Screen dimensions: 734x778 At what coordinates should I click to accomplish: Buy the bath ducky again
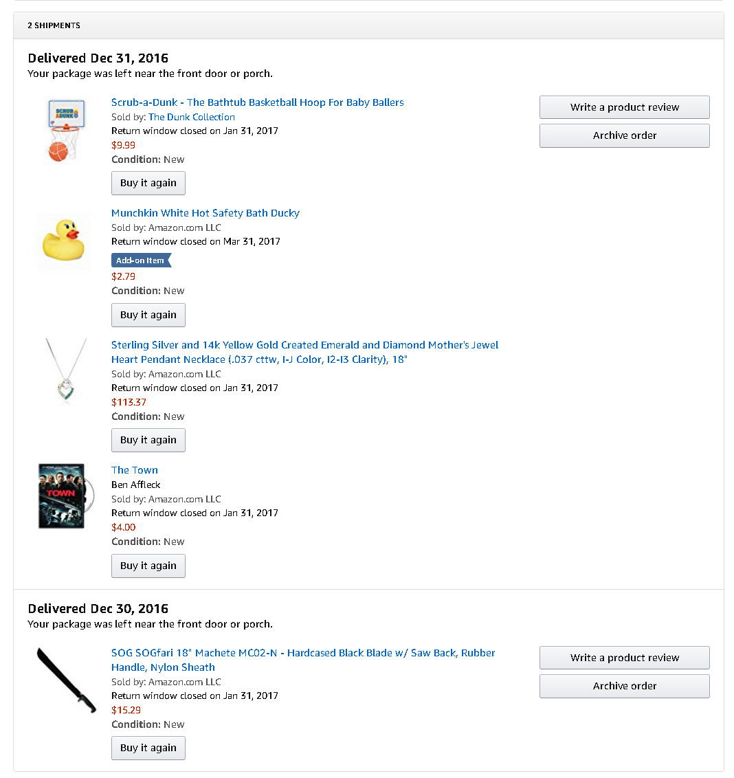pos(148,315)
